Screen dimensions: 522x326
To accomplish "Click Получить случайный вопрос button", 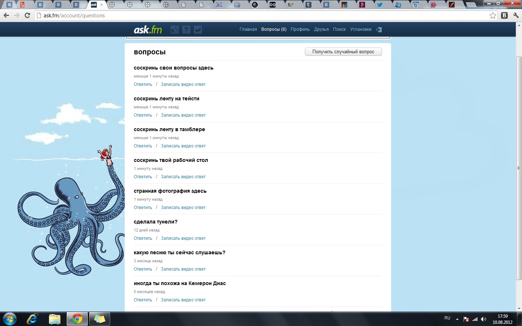I will (343, 52).
